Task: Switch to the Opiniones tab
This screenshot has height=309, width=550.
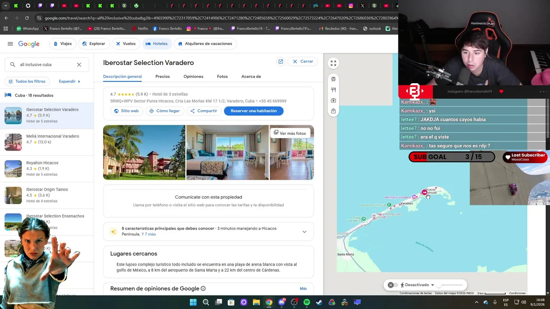Action: tap(193, 76)
